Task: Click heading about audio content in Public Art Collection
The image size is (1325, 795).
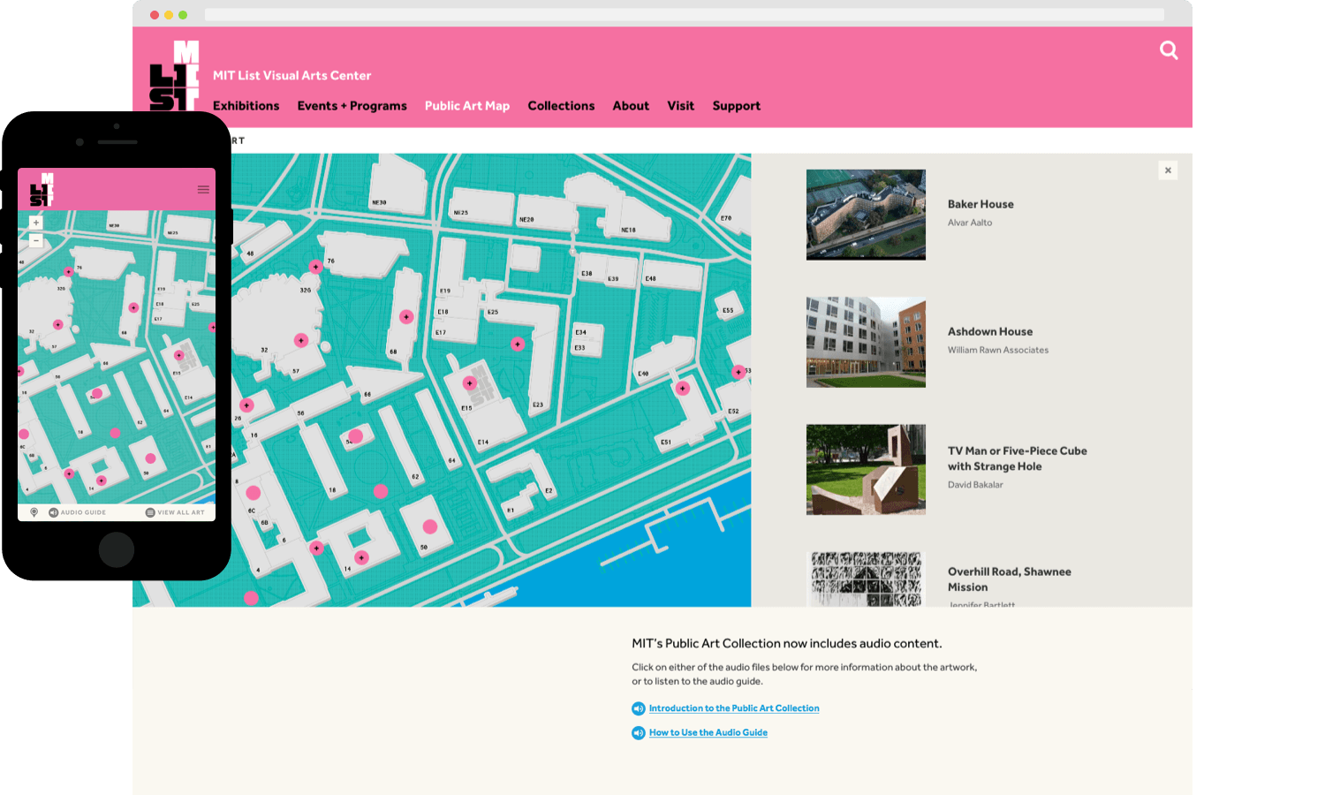Action: [787, 644]
